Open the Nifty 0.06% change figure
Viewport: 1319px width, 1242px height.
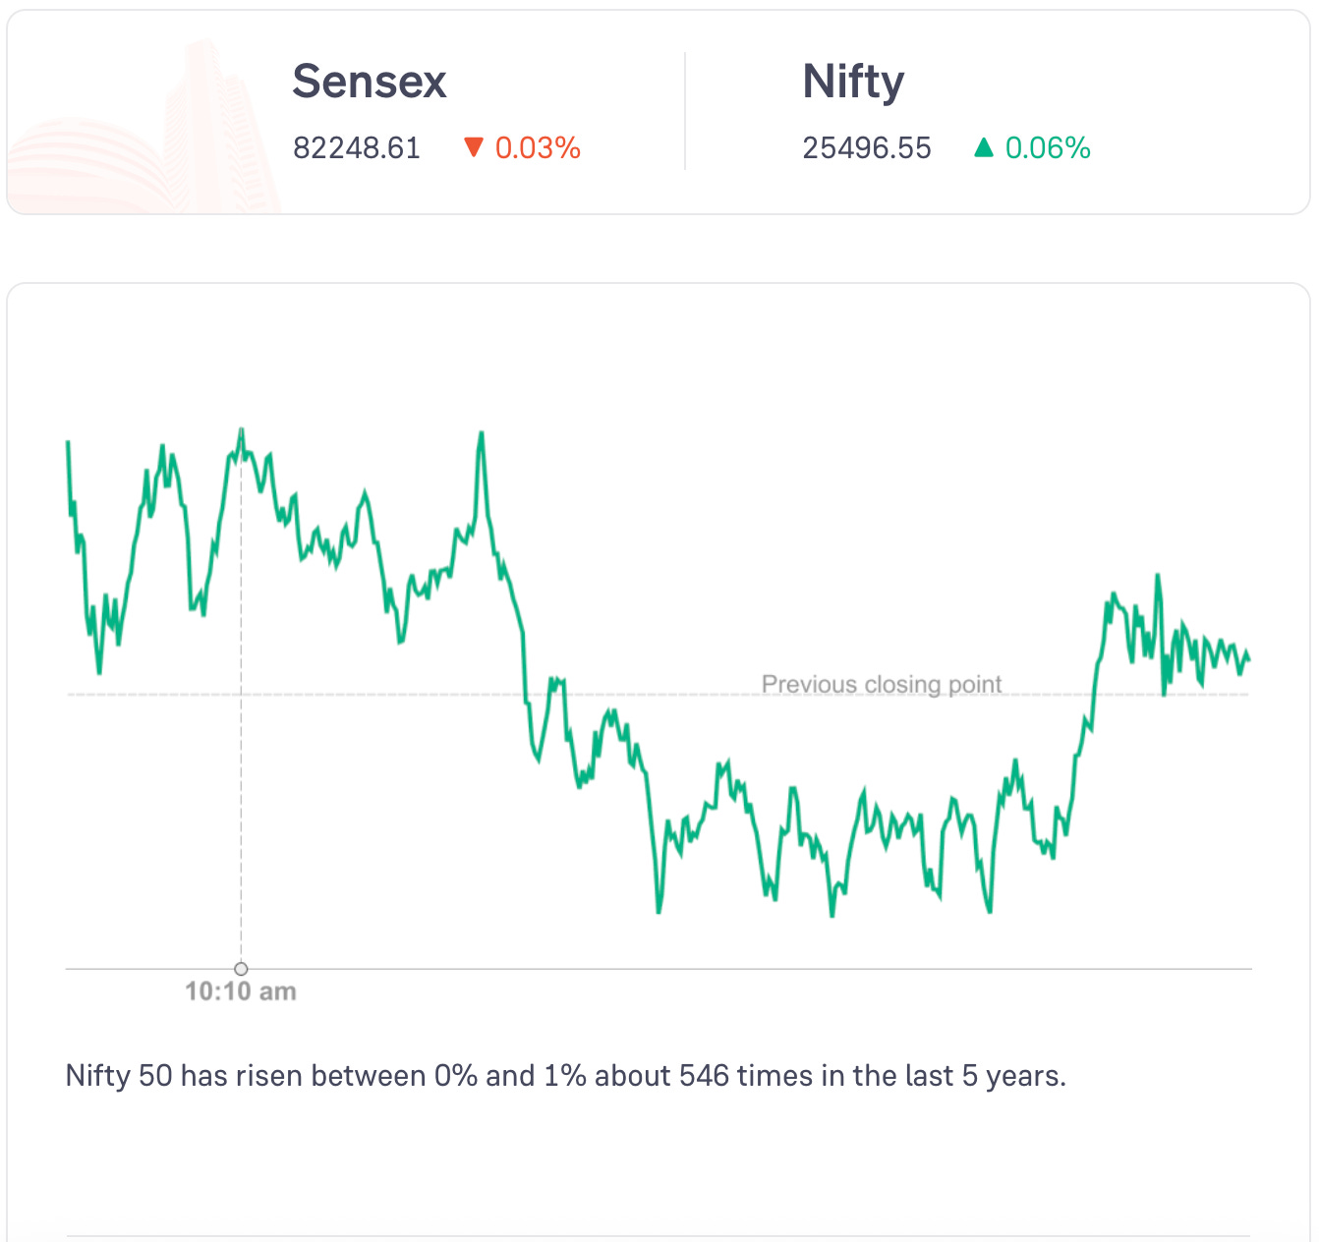[1048, 148]
